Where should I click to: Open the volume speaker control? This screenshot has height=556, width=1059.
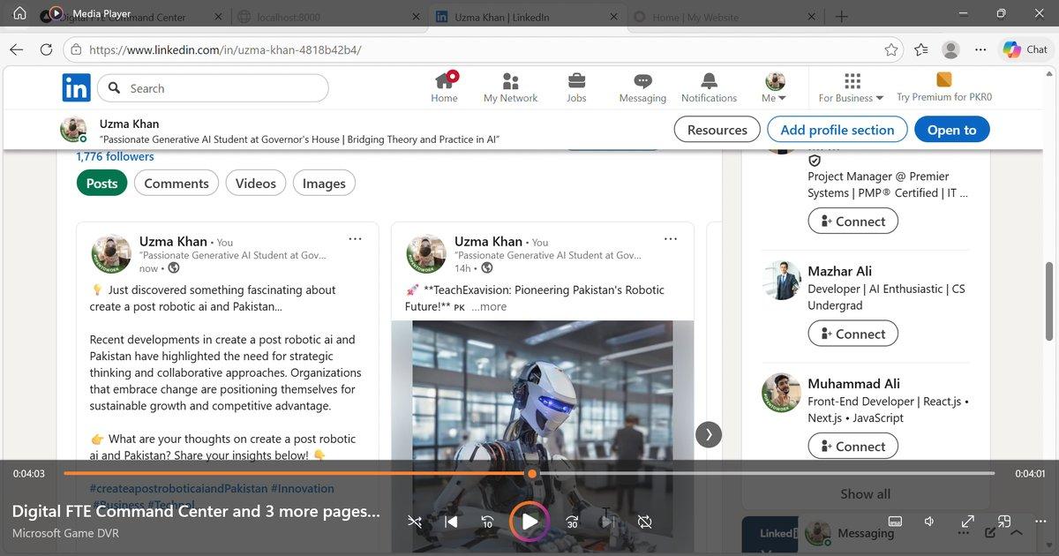point(930,522)
